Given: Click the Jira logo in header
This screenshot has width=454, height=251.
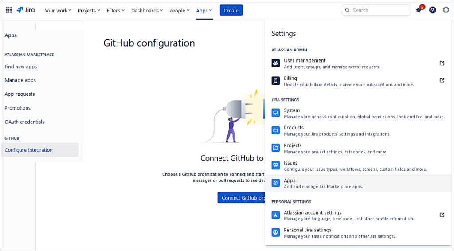Looking at the screenshot, I should coord(26,10).
